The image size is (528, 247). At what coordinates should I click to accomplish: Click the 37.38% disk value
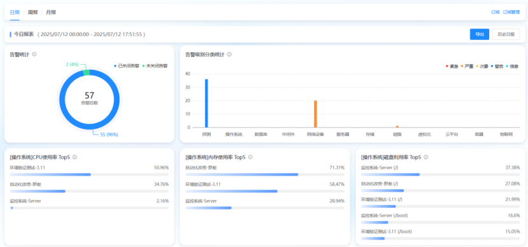click(x=513, y=168)
